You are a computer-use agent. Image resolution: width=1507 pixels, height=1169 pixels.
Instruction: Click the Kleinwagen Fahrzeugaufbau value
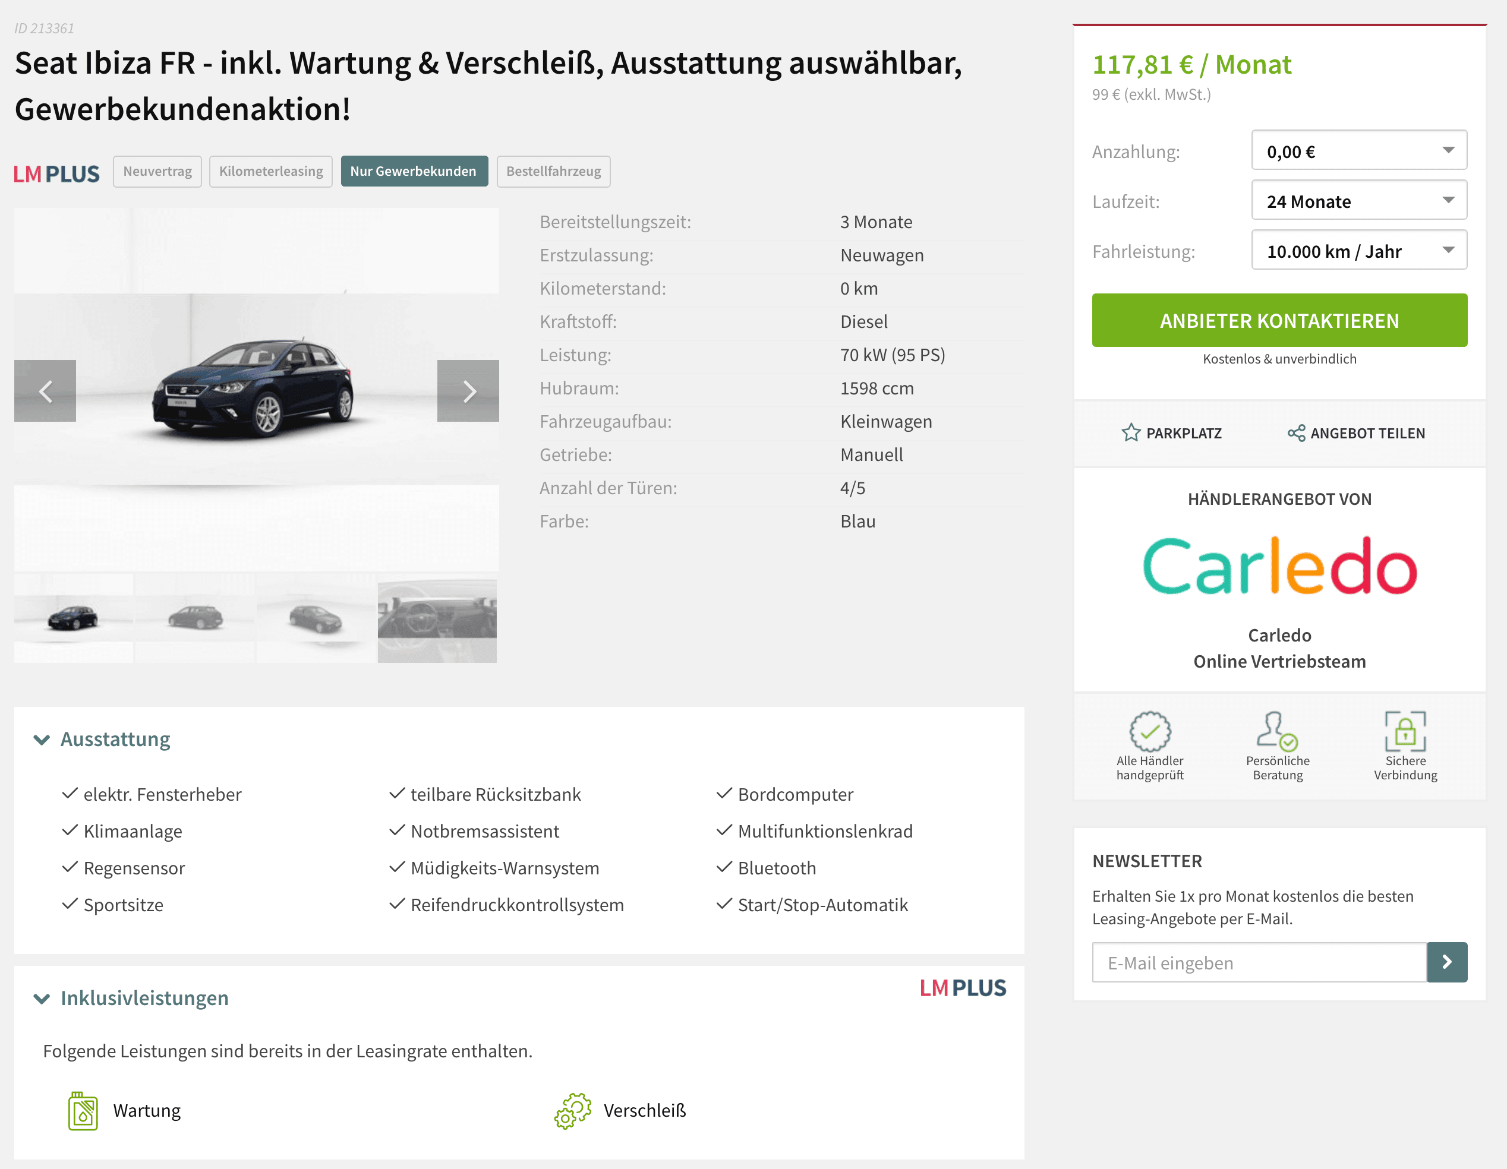[886, 421]
